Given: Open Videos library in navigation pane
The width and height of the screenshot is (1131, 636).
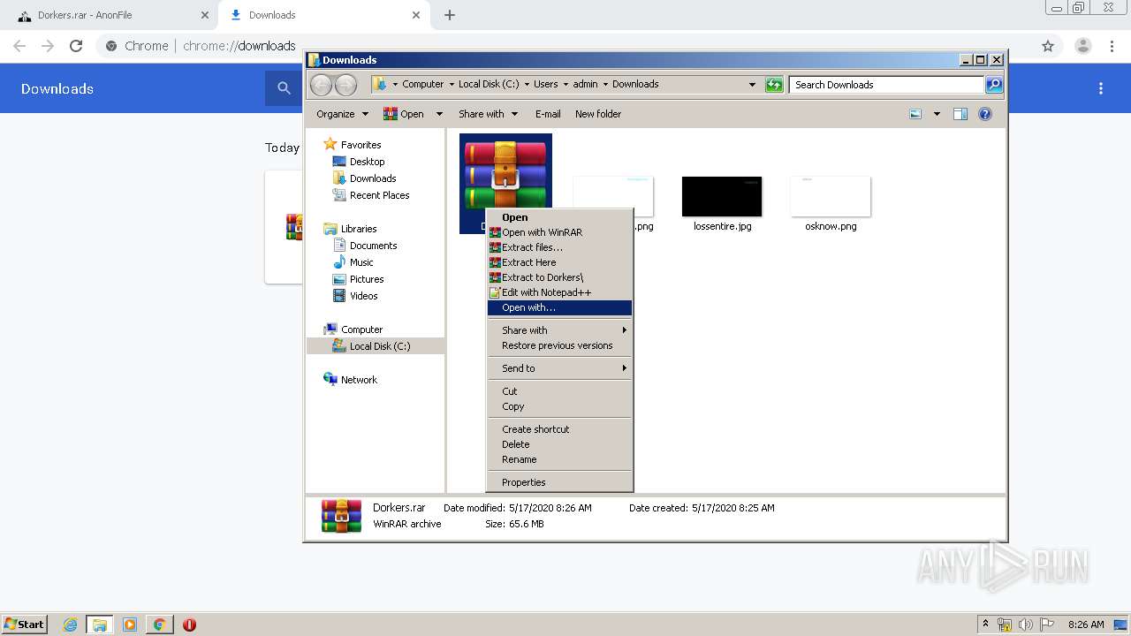Looking at the screenshot, I should [363, 296].
